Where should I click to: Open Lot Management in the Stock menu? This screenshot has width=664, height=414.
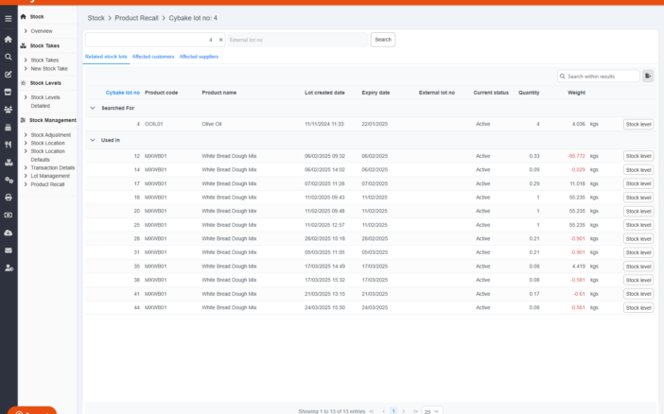point(50,176)
